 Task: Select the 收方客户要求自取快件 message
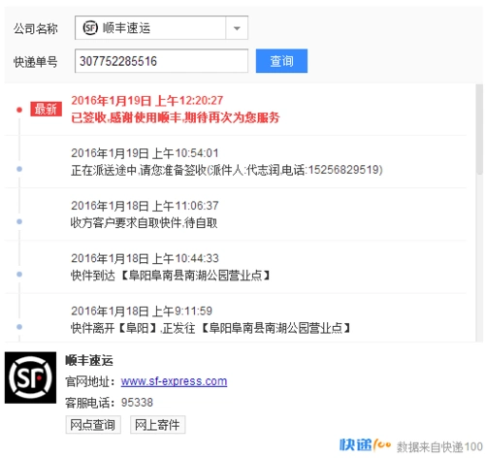tap(145, 223)
